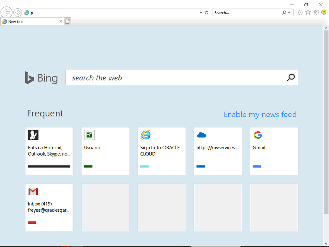Click the Google G icon on Gmail tile

click(x=258, y=135)
